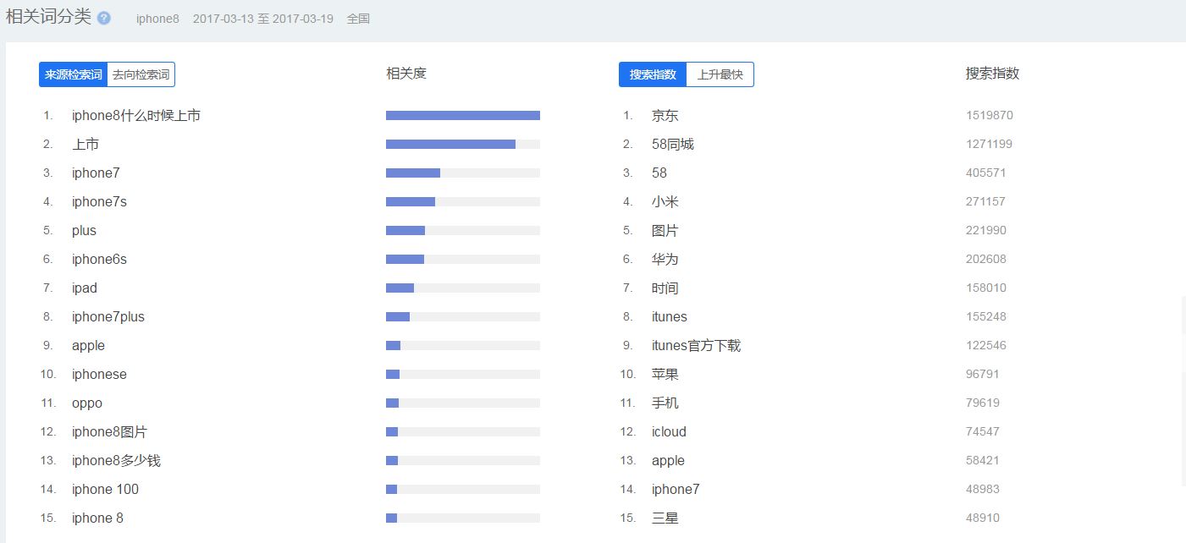Viewport: 1186px width, 543px height.
Task: Open the icloud related word
Action: 669,431
